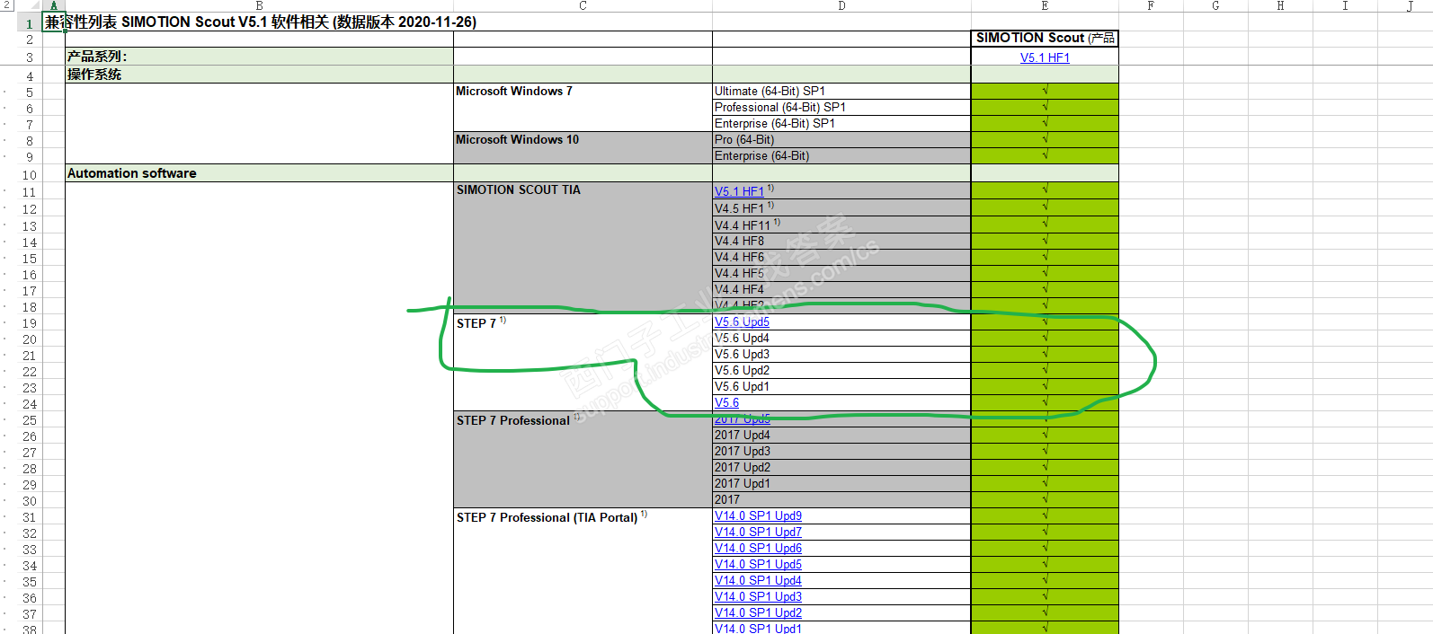Click the '操作系统' cell
Viewport: 1433px width, 634px height.
pyautogui.click(x=259, y=75)
